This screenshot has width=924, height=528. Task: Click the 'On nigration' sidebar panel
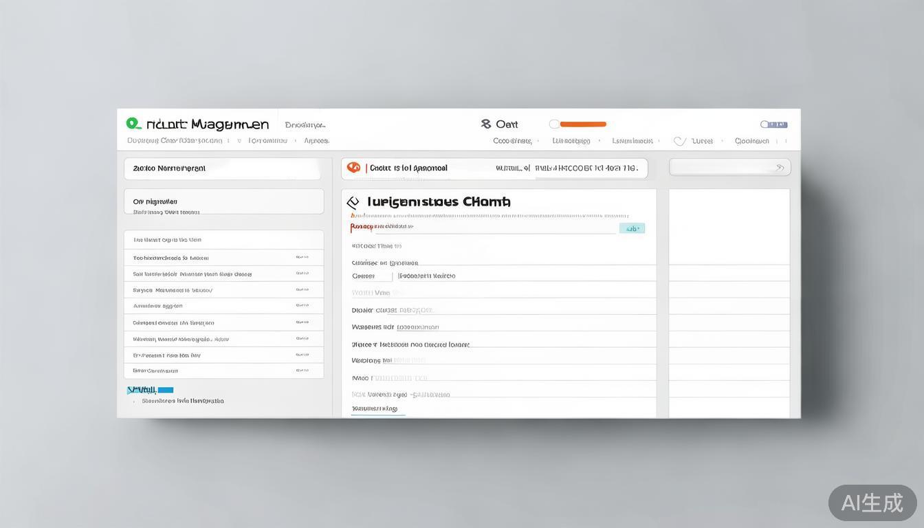[223, 202]
